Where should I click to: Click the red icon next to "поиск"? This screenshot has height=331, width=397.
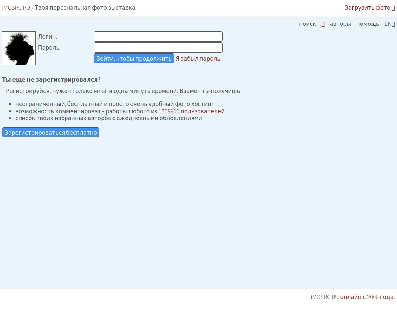(x=323, y=24)
